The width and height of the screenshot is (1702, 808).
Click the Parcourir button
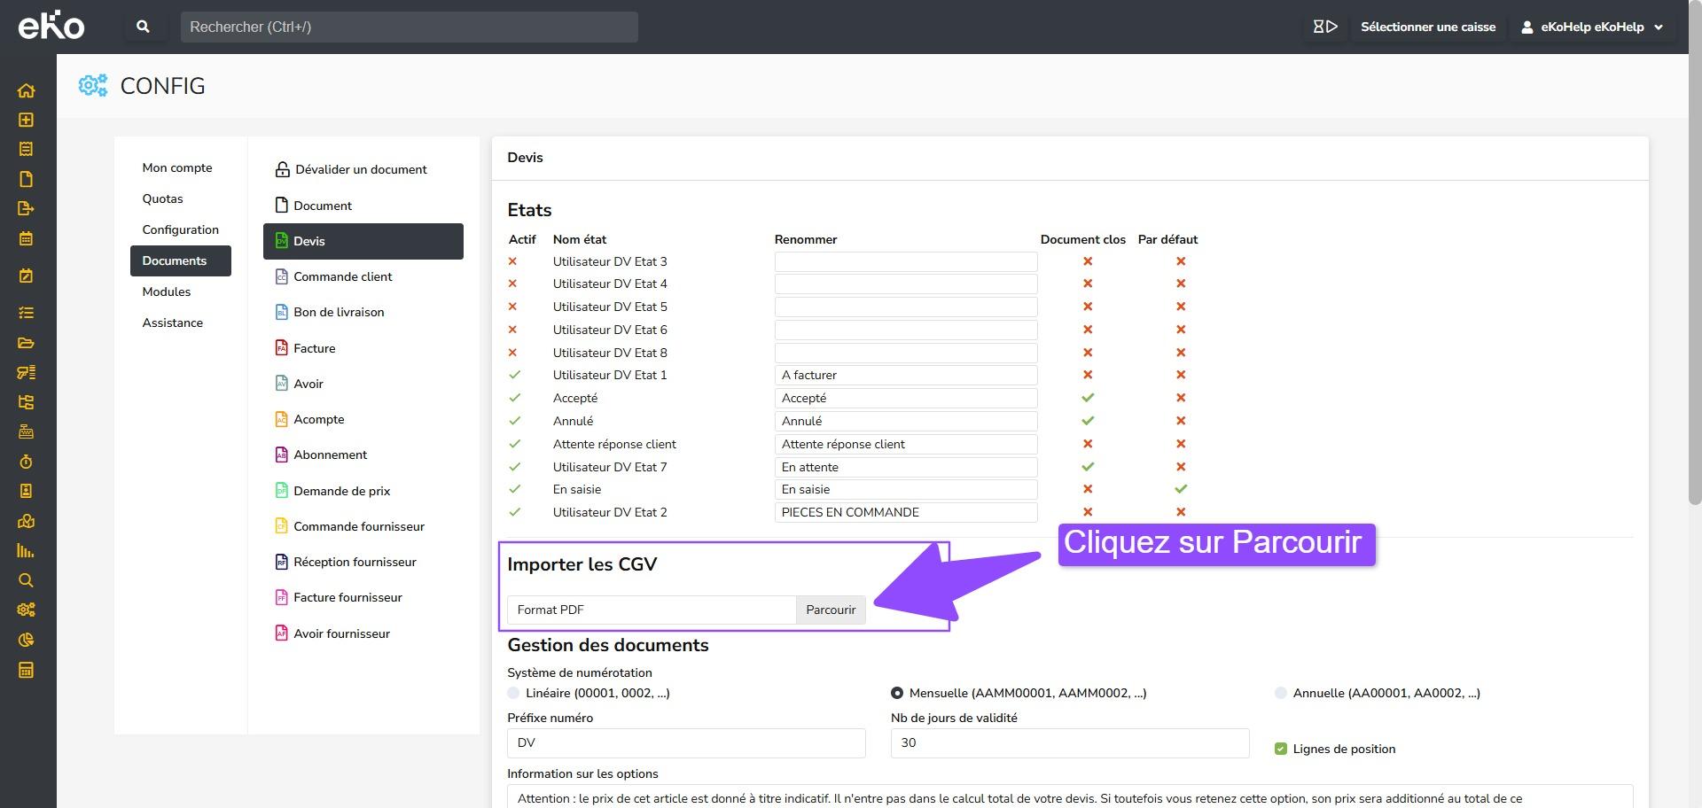point(830,610)
